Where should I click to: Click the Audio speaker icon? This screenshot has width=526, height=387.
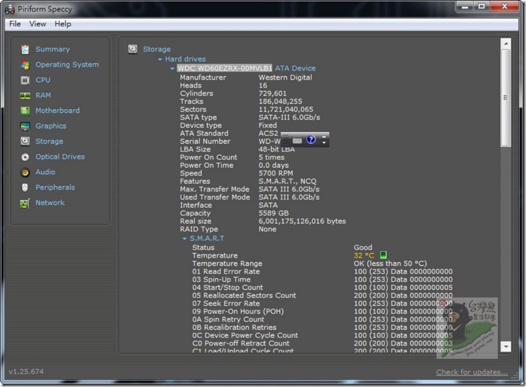25,172
